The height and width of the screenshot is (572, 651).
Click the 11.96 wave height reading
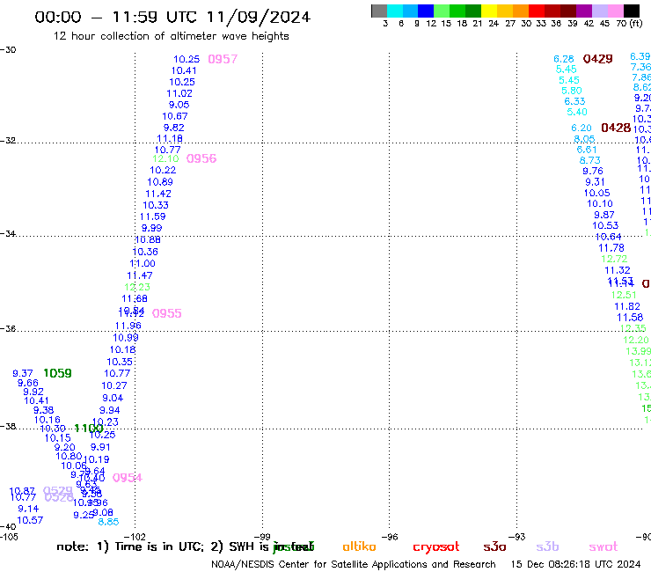[x=128, y=326]
